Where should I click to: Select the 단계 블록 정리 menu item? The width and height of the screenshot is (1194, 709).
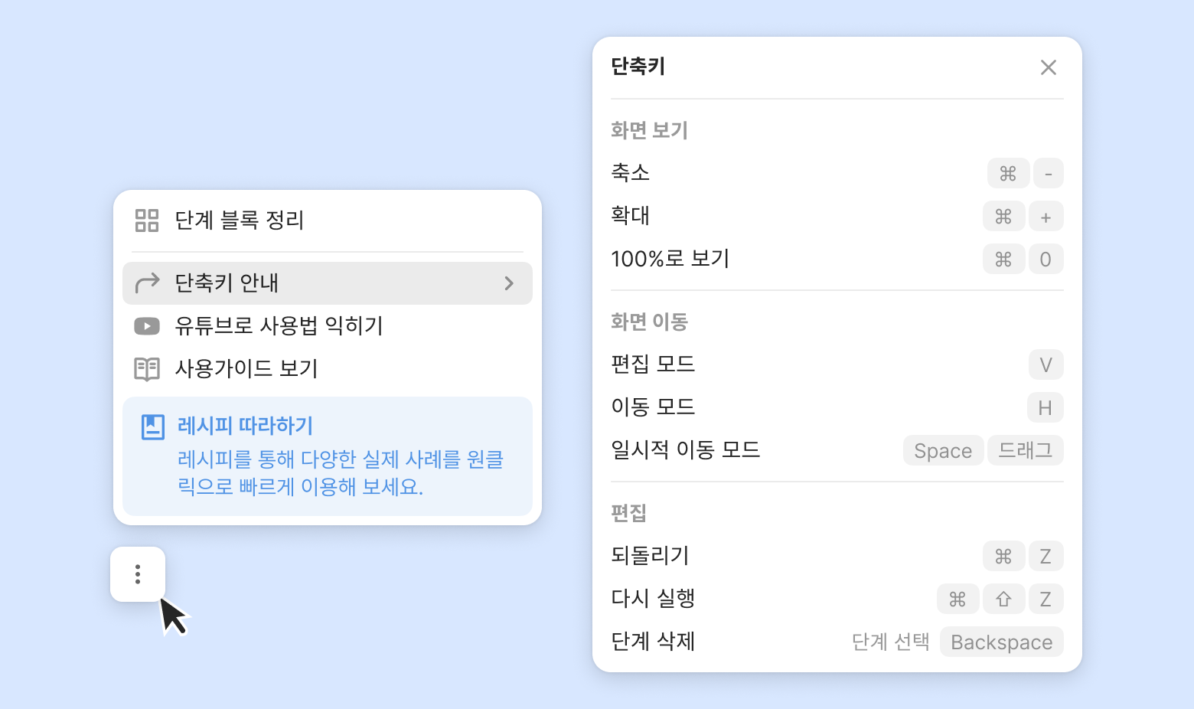tap(240, 221)
